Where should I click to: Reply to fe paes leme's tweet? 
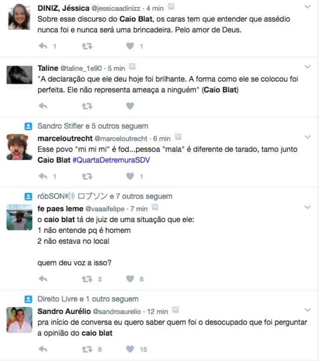(43, 279)
